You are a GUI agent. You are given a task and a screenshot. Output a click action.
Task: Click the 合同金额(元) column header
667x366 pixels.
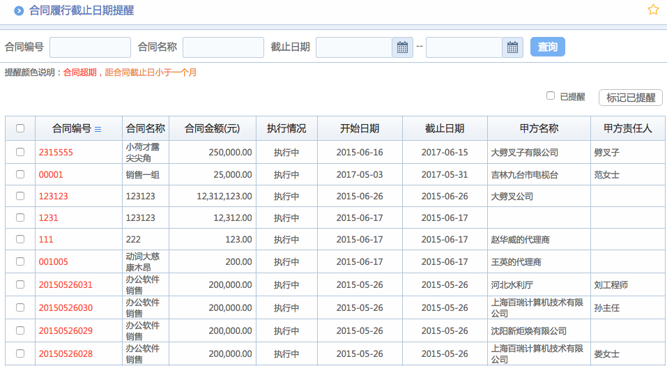(x=212, y=129)
